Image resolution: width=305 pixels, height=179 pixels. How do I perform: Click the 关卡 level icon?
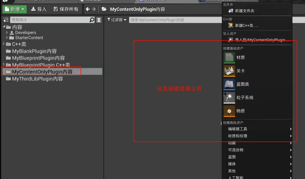coord(229,71)
